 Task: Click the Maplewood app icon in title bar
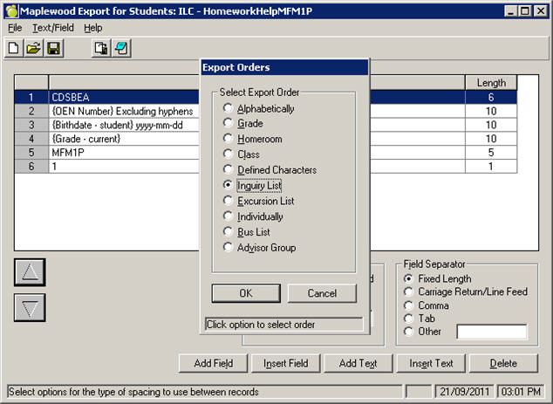(x=10, y=10)
